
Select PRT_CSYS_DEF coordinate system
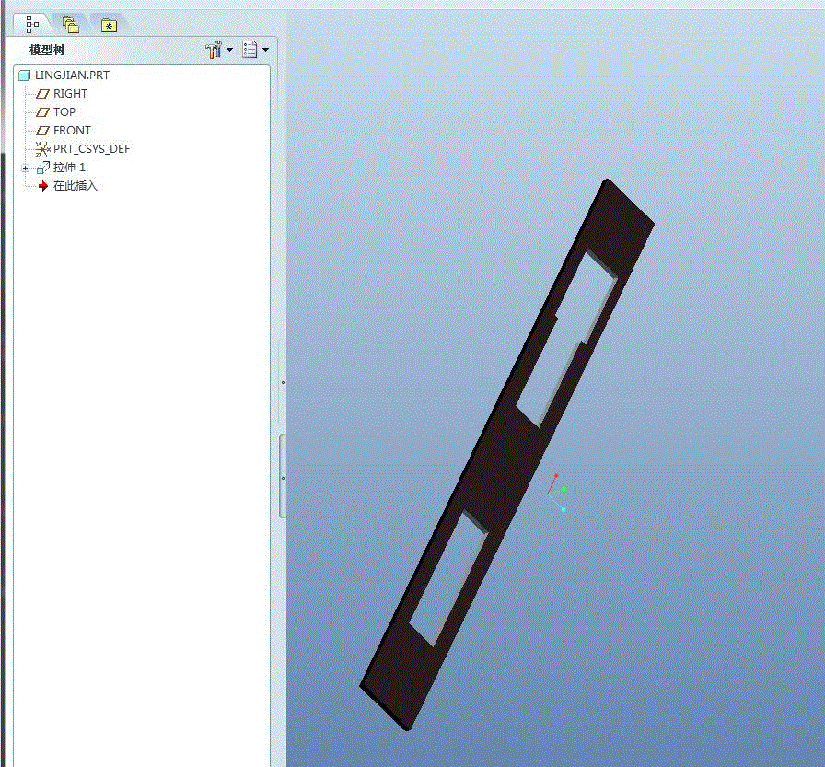tap(91, 149)
